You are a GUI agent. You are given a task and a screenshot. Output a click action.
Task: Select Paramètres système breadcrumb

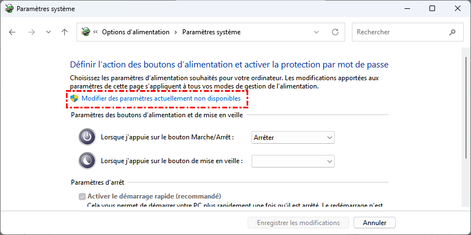click(x=211, y=32)
